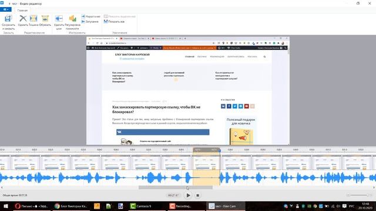Viewport: 376px width, 211px height.
Task: Click the highlighted selection in the audio waveform
Action: point(206,178)
